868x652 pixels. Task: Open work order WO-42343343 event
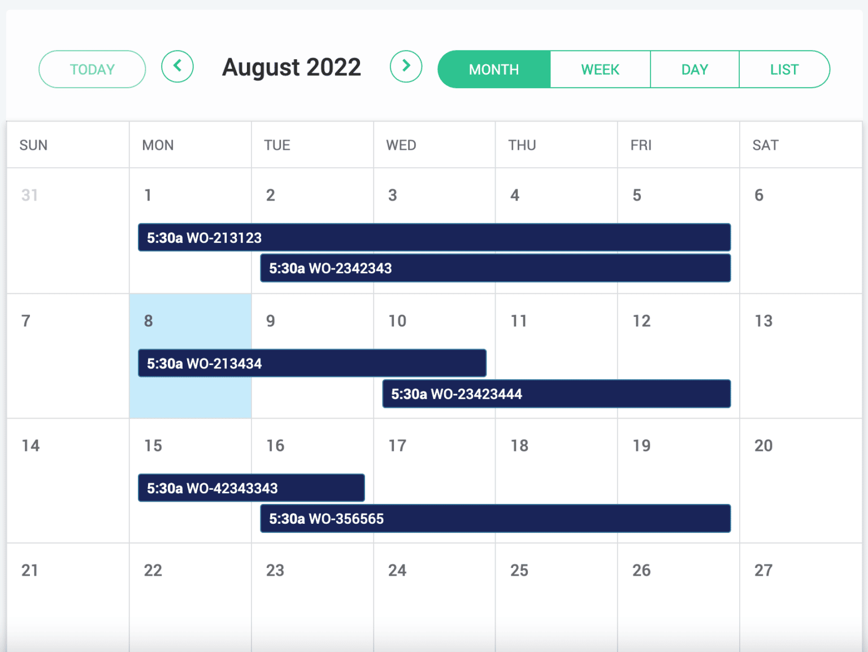251,488
